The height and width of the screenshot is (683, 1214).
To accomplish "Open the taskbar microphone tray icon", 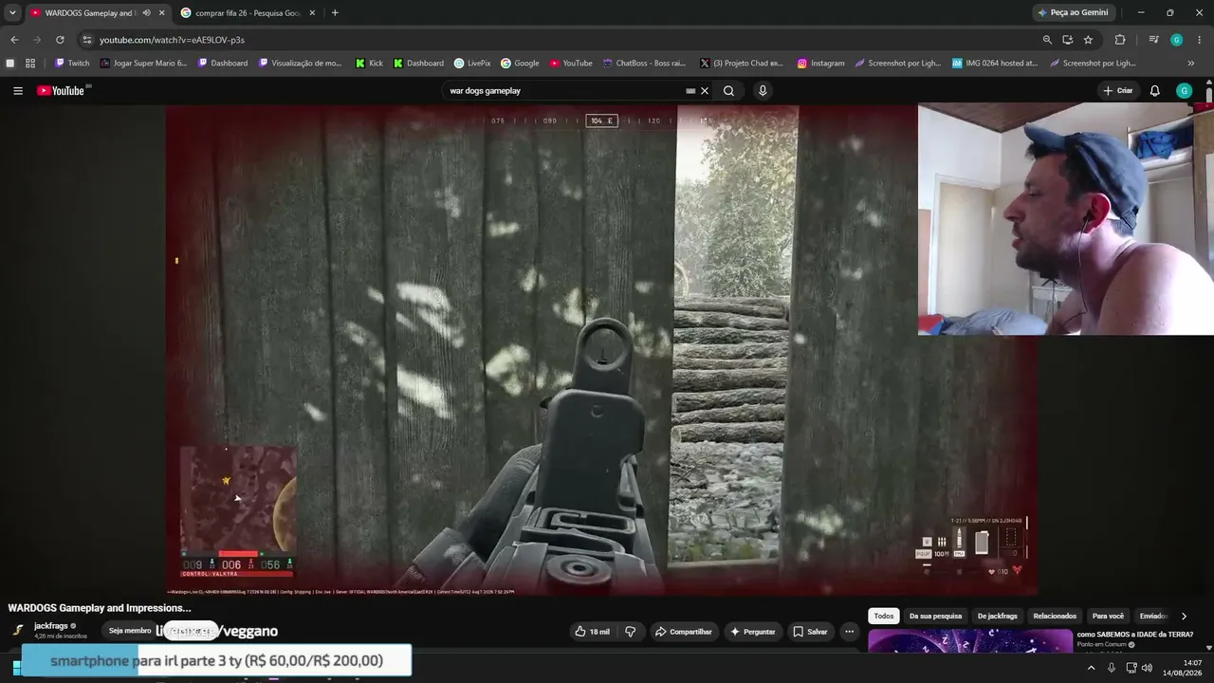I will [x=1112, y=668].
